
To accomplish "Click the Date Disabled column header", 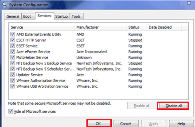I will click(164, 27).
